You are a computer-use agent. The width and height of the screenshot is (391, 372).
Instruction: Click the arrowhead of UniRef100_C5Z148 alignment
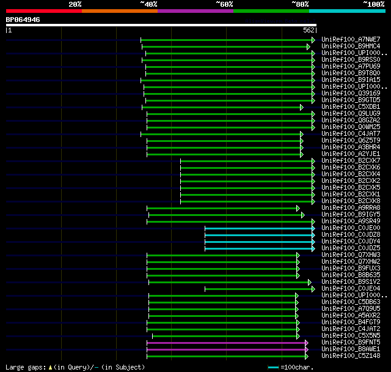(x=307, y=357)
